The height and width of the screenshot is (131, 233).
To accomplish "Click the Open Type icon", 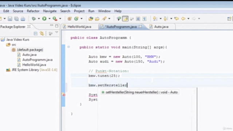I will coord(91,19).
